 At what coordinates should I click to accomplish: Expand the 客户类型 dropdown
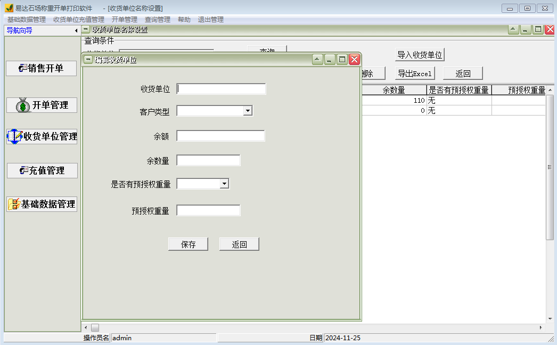(x=248, y=110)
